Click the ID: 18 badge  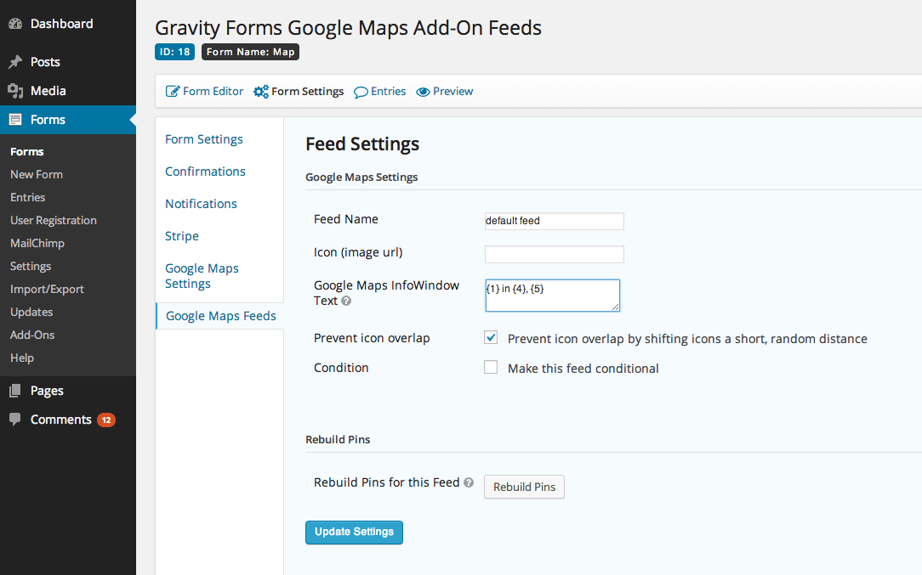coord(174,52)
